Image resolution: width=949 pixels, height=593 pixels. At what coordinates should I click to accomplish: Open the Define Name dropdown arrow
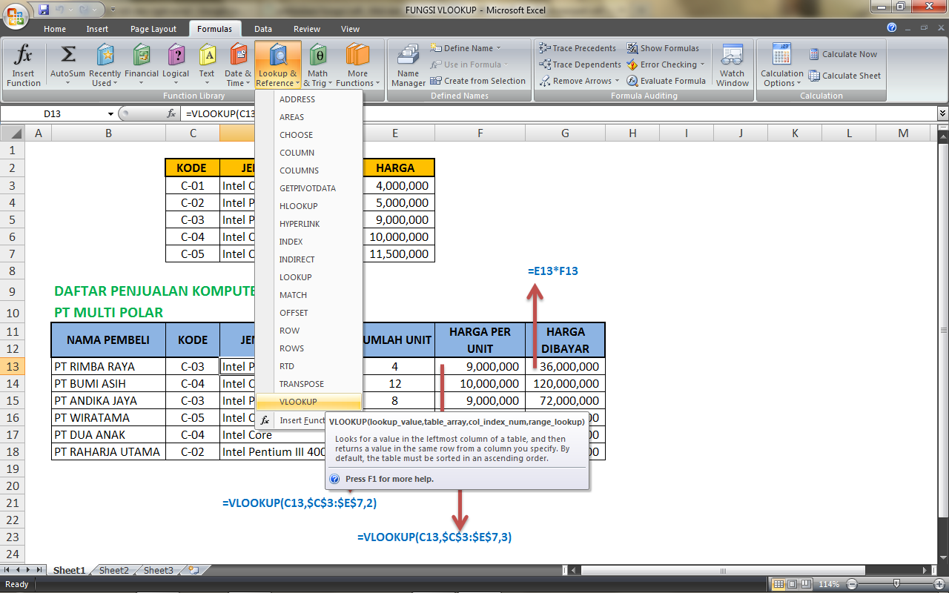498,48
